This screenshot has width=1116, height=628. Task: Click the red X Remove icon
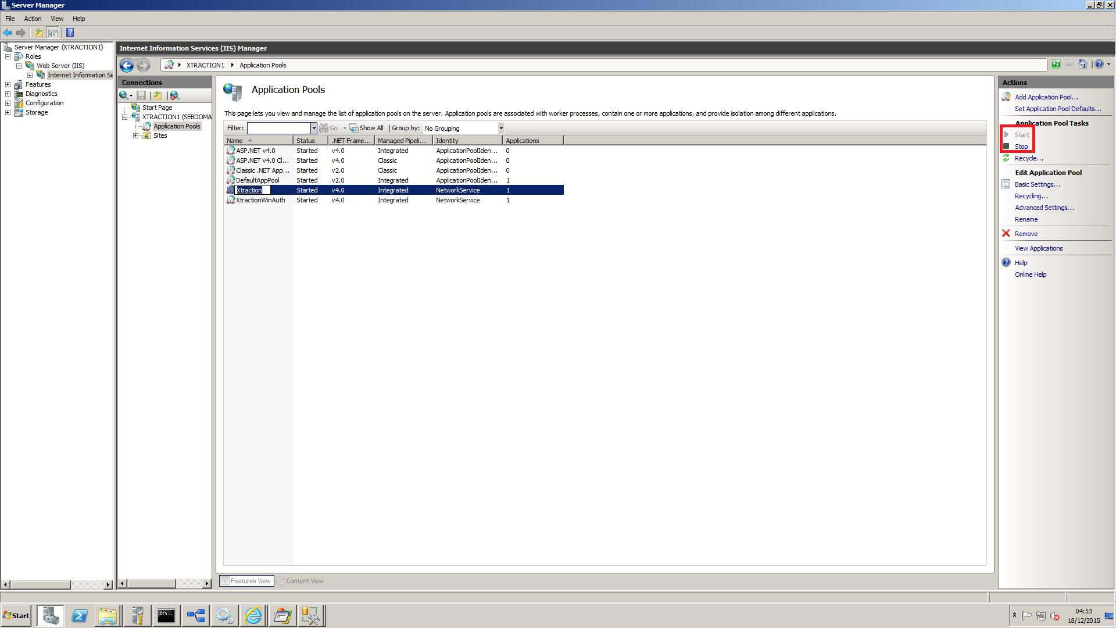click(1006, 234)
